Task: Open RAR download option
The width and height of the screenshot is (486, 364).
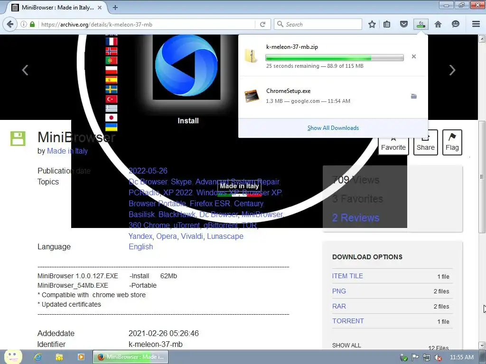Action: tap(339, 306)
